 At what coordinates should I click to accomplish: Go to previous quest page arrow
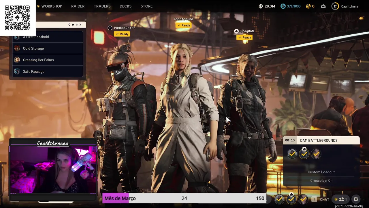[69, 25]
